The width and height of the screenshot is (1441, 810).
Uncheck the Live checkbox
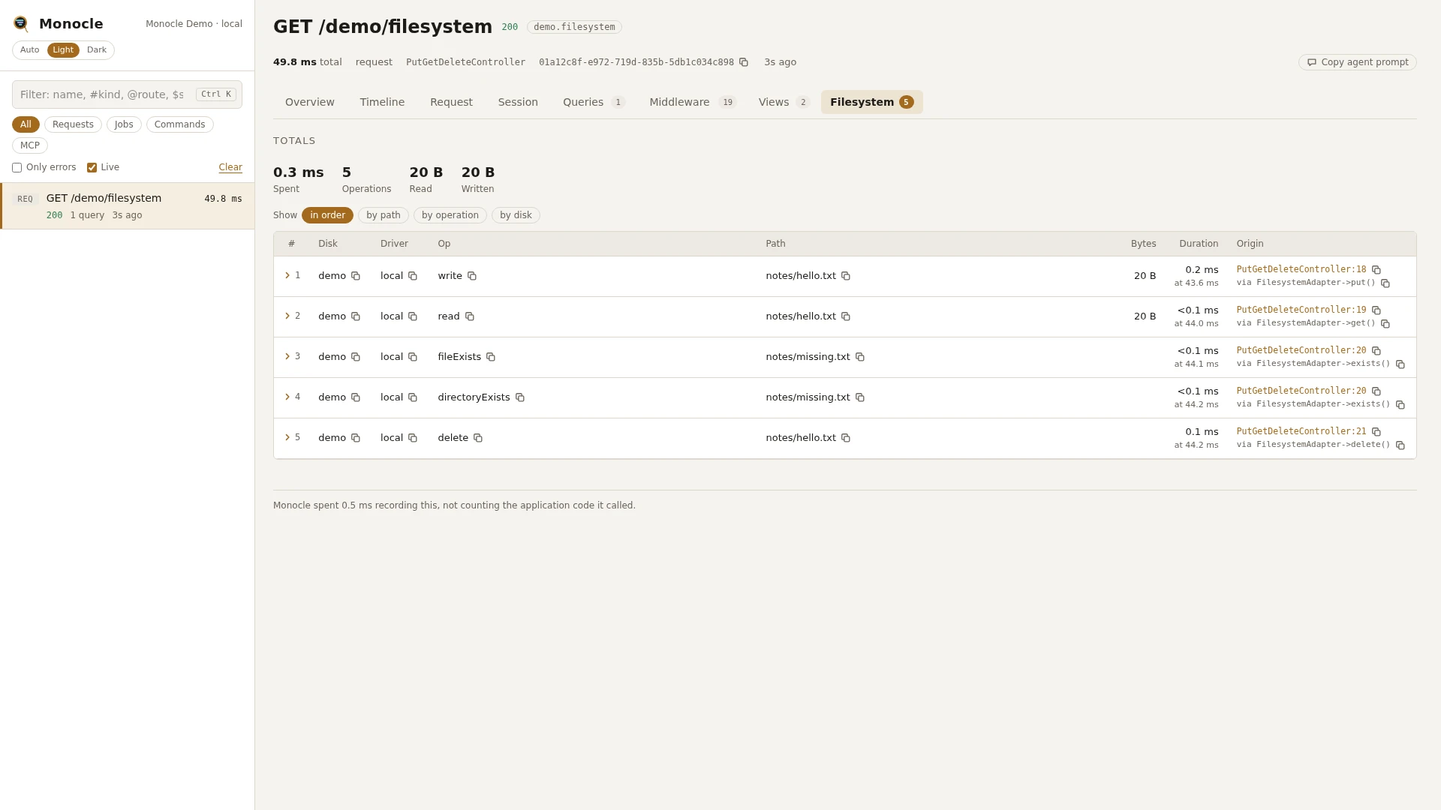coord(92,168)
